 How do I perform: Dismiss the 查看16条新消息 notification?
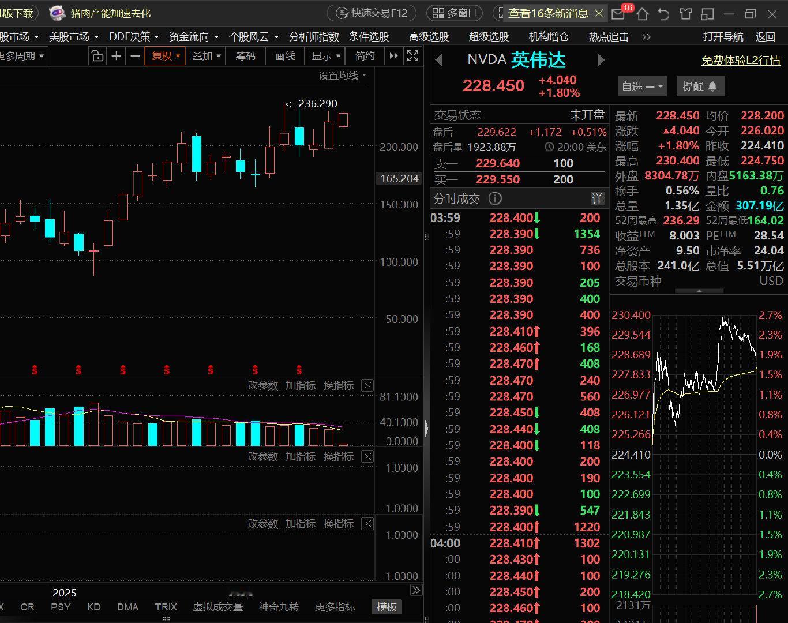(599, 13)
